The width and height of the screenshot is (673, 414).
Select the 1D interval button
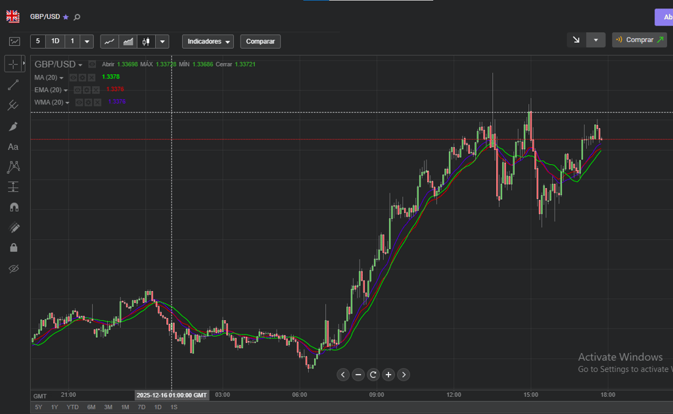click(55, 41)
